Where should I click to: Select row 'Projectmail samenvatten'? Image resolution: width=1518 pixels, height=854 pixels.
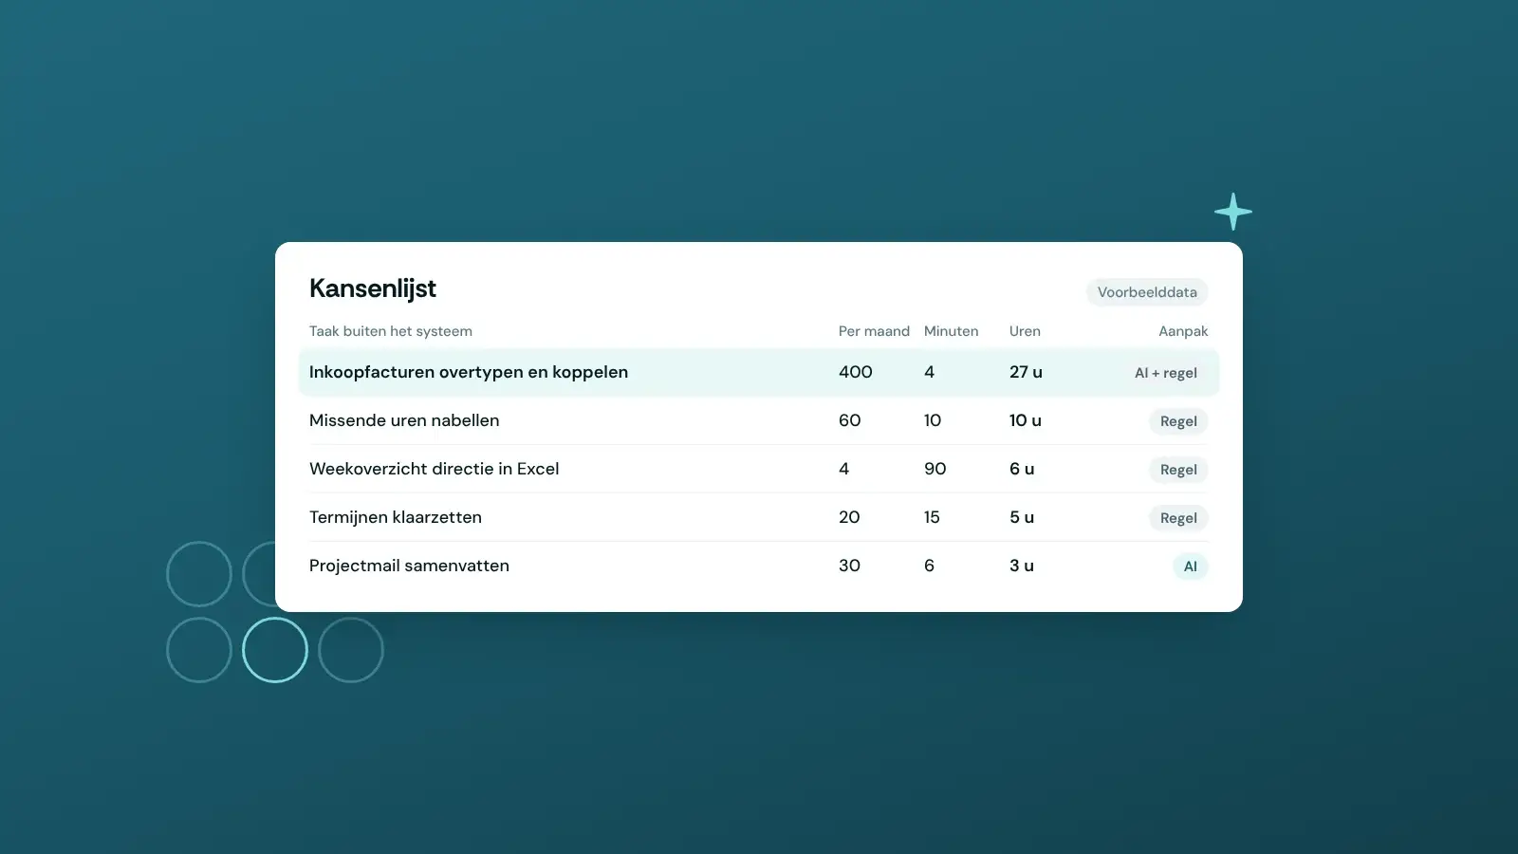pyautogui.click(x=759, y=566)
